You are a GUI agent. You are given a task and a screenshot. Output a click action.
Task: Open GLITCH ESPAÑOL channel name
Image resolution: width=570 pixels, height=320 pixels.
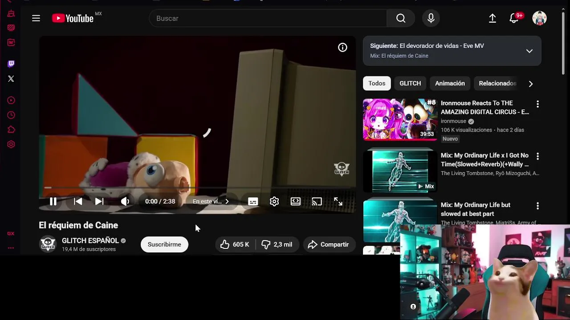click(90, 240)
